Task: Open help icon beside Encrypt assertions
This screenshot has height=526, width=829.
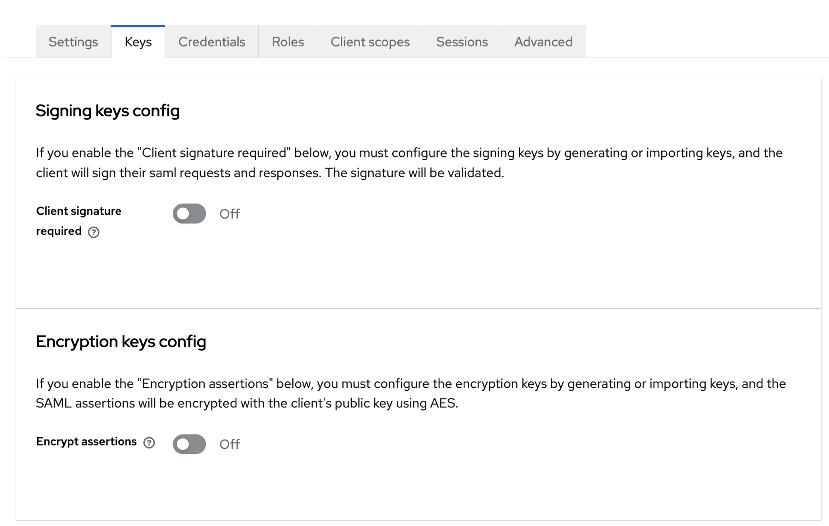Action: 149,443
